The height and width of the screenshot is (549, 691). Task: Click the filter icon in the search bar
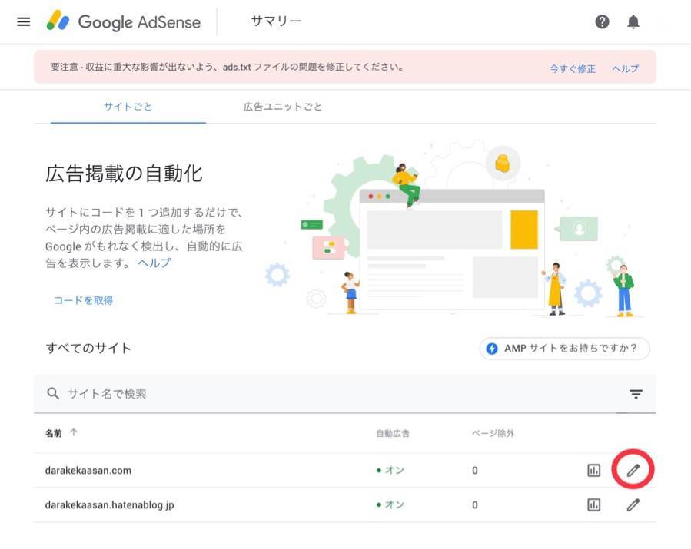pos(636,394)
